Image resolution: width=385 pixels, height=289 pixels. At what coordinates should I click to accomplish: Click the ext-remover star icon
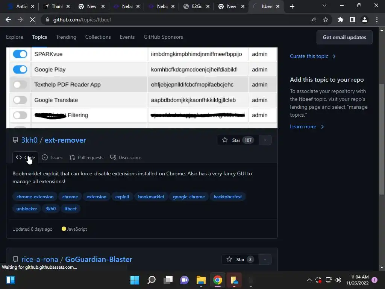click(225, 140)
